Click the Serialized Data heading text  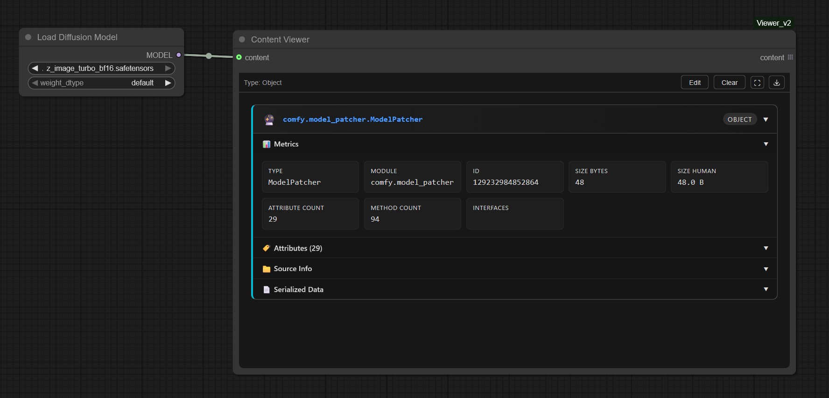298,290
